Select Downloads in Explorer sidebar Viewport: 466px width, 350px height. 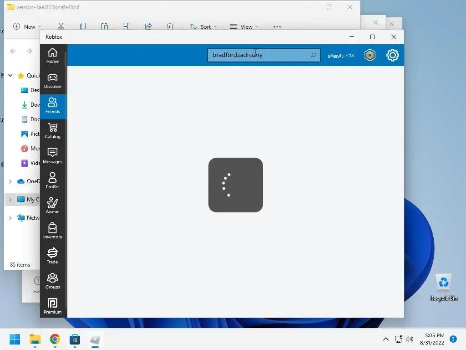click(30, 105)
